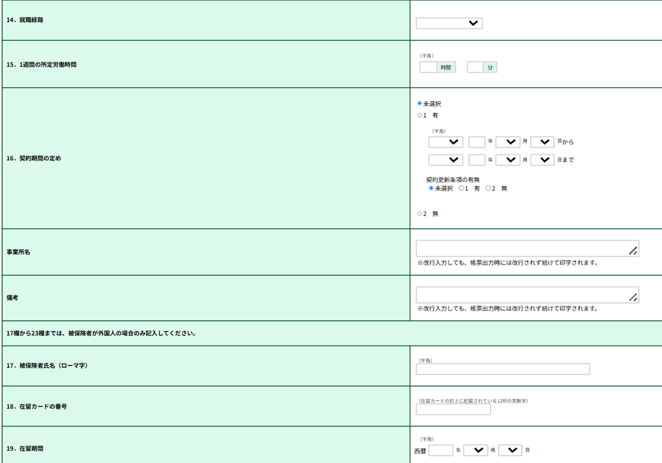Click the 在留カードの番号 input field
Screen dimensions: 662x463
(453, 409)
